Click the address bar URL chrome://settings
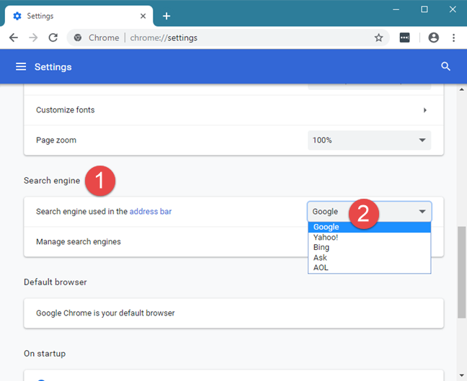The width and height of the screenshot is (467, 381). tap(164, 37)
